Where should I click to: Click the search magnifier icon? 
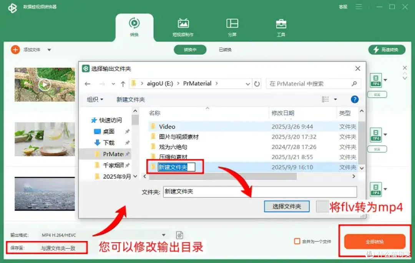click(x=354, y=84)
